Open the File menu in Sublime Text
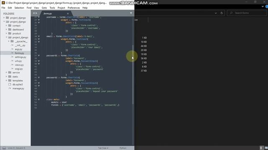Image resolution: width=268 pixels, height=150 pixels. [3, 8]
